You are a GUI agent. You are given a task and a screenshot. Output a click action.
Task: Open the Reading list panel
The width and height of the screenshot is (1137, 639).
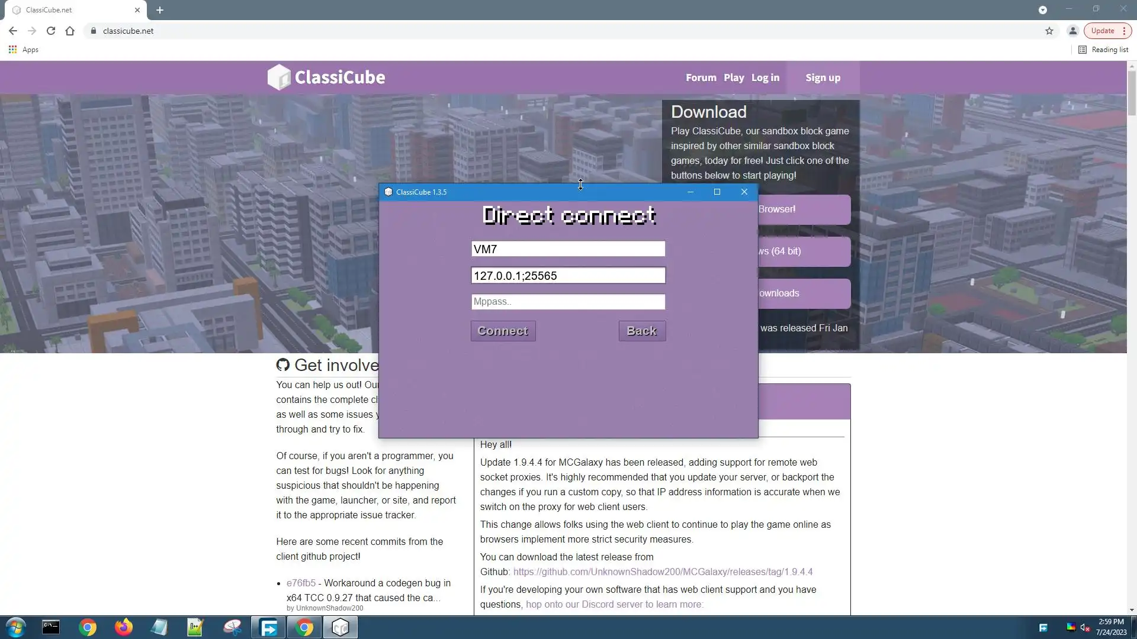click(x=1103, y=50)
